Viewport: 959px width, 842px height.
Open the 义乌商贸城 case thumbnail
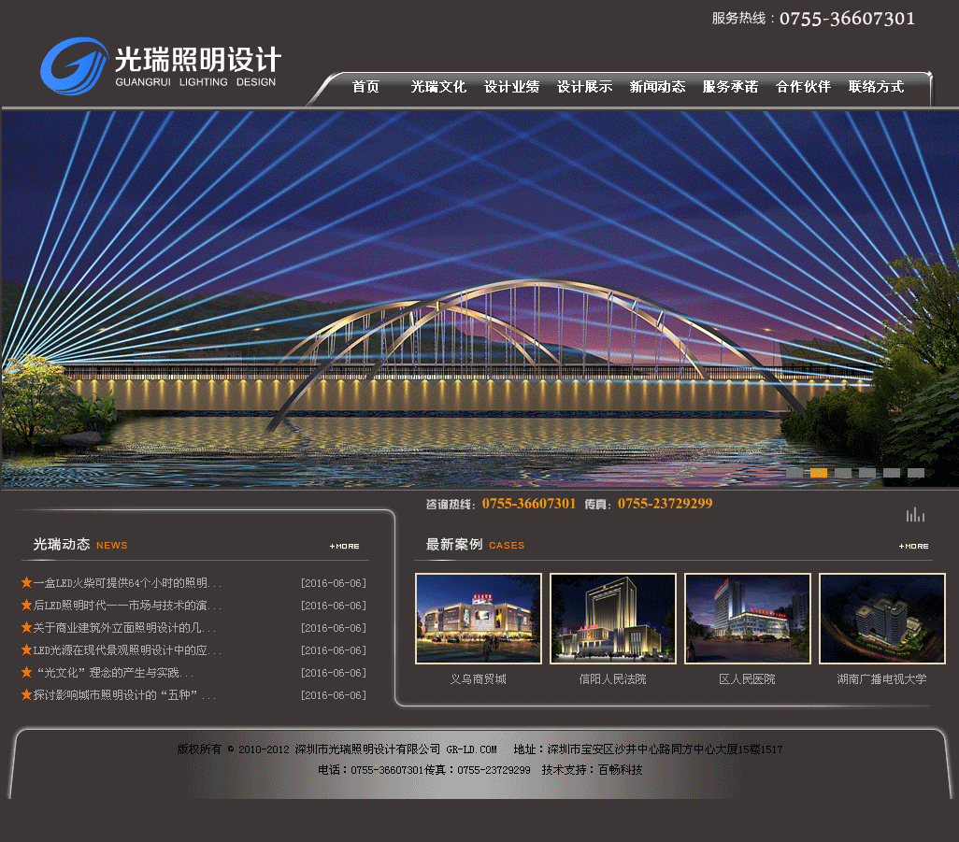click(x=478, y=619)
